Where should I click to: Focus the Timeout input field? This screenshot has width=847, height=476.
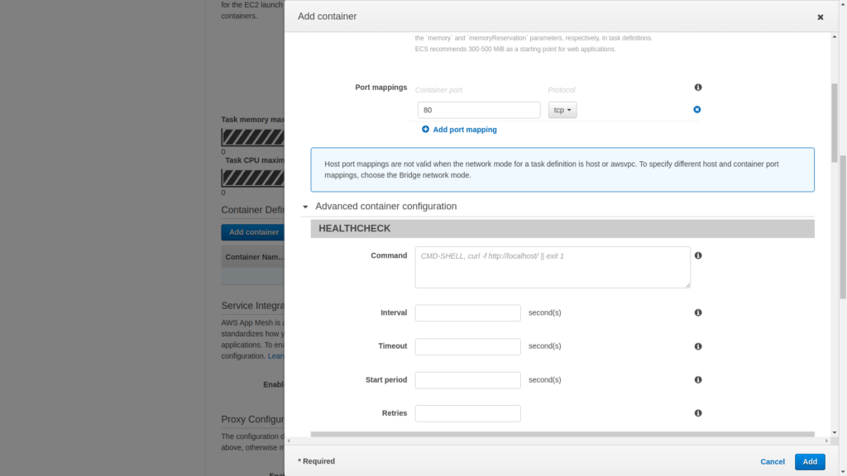[x=468, y=346]
